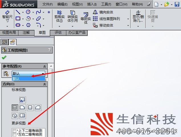181x137 pixels.
Task: Select the Polygon sketch tool
Action: coord(28,25)
